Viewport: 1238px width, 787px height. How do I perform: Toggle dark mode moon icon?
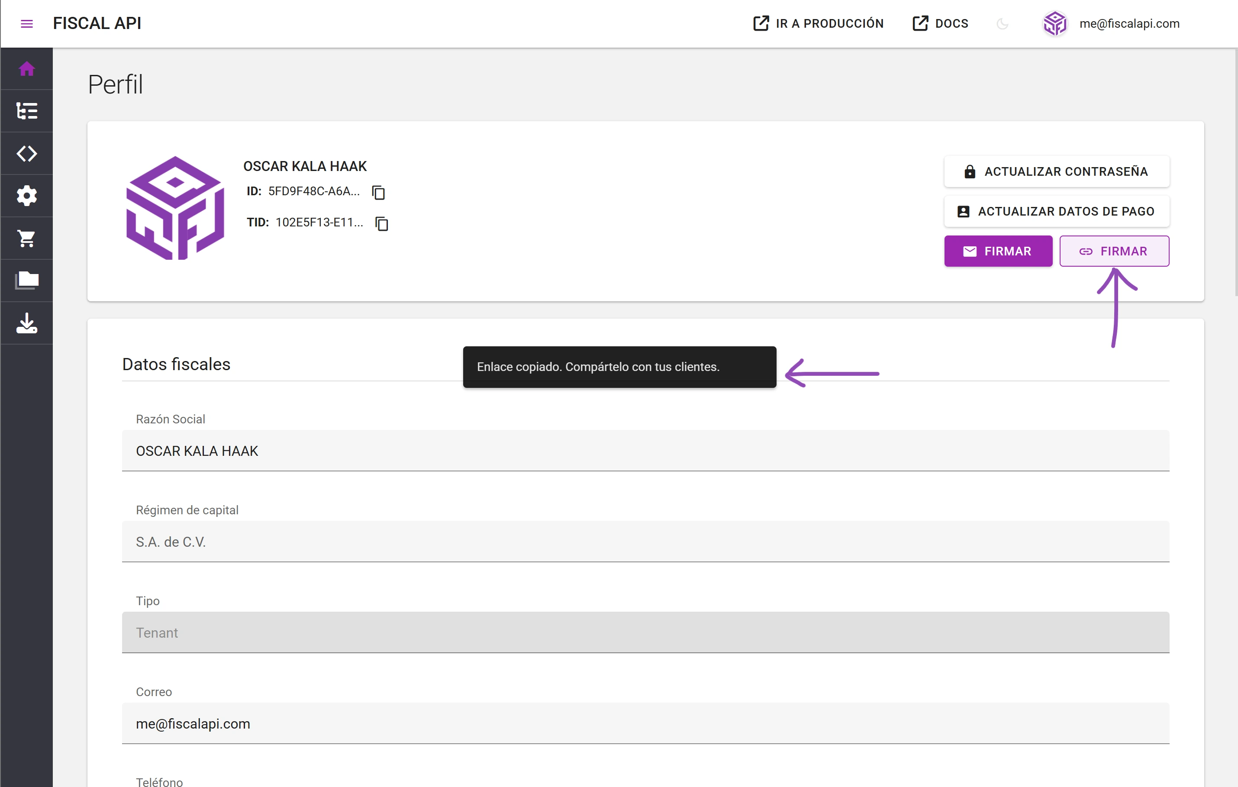[1002, 24]
